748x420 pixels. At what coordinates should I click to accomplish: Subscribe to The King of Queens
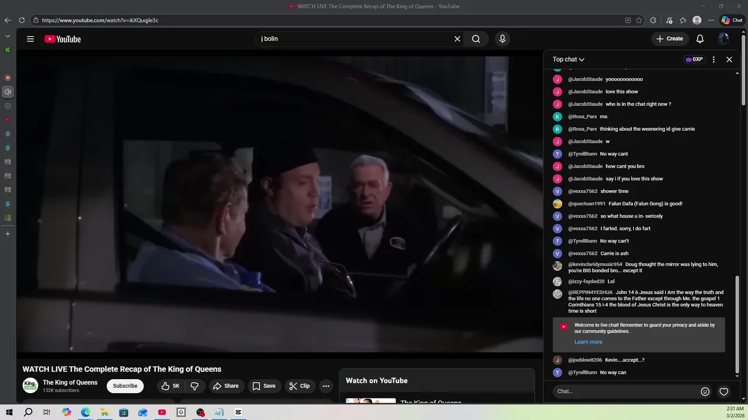click(x=125, y=386)
